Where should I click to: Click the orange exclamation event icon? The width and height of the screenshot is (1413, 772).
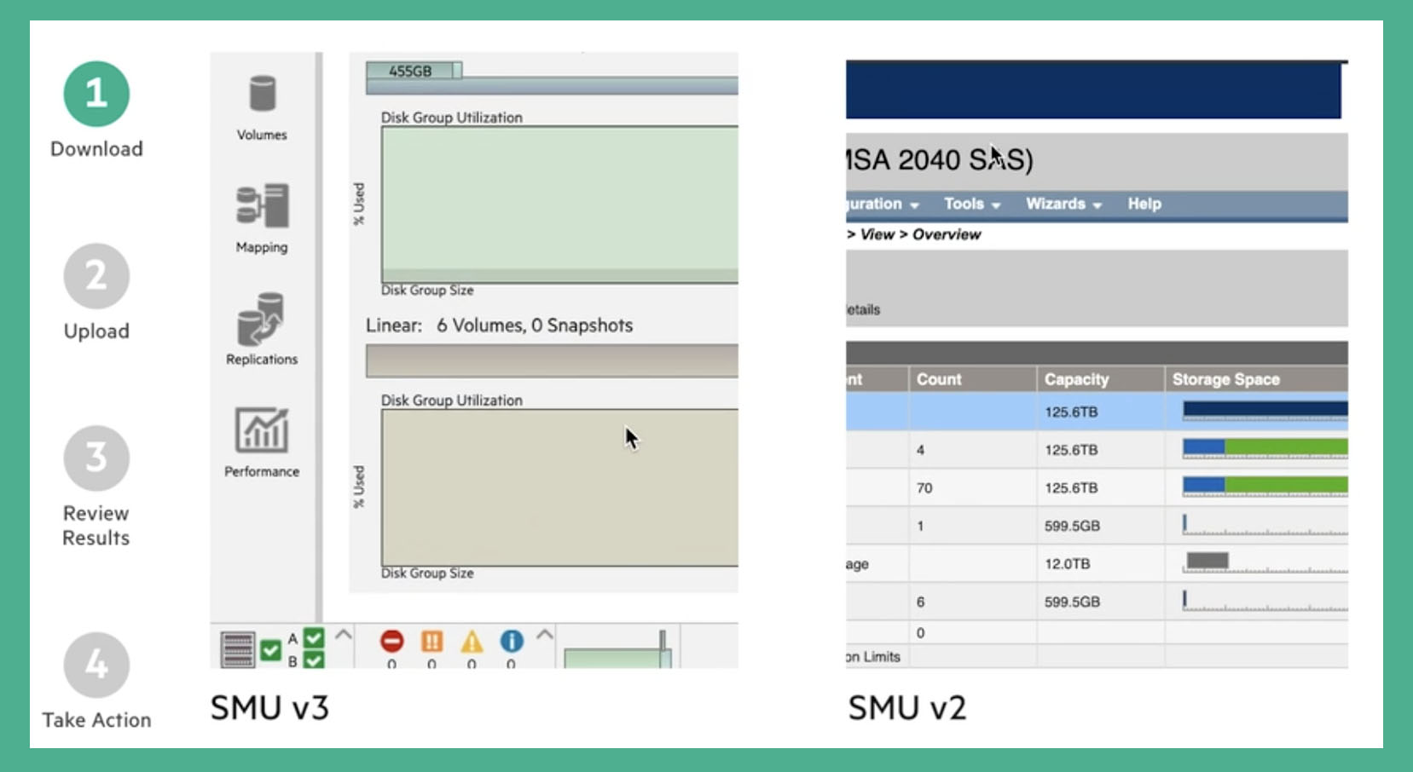pyautogui.click(x=431, y=641)
